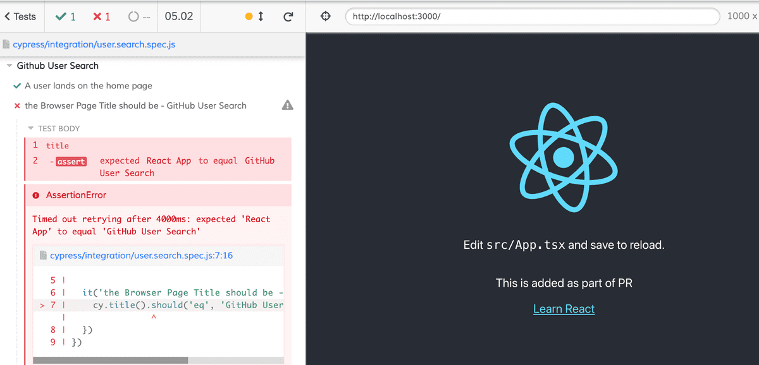This screenshot has width=759, height=365.
Task: Open the selector playground crosshair icon
Action: 326,16
